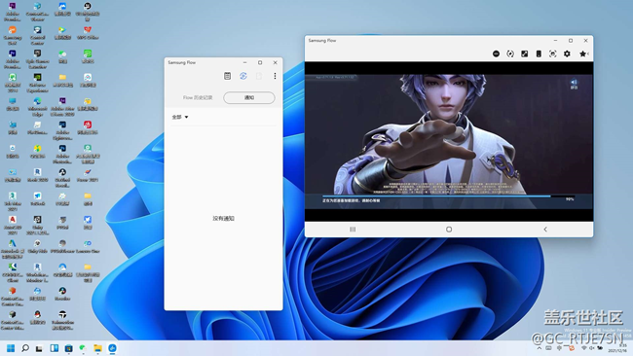Screen dimensions: 633x356
Task: Click the clipboard icon in Samsung Flow
Action: (x=227, y=76)
